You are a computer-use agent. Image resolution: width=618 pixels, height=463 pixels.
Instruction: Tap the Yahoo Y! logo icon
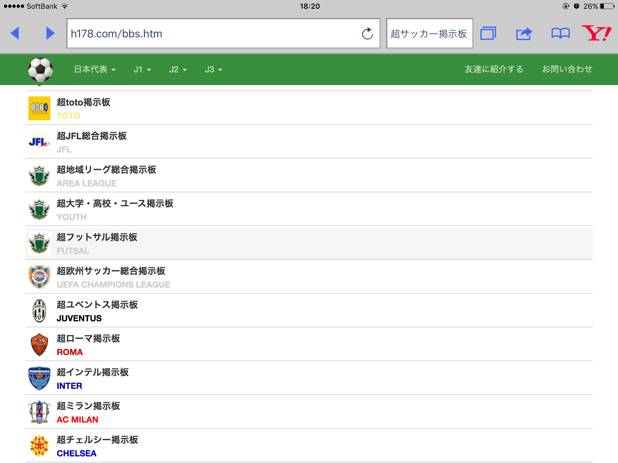596,33
